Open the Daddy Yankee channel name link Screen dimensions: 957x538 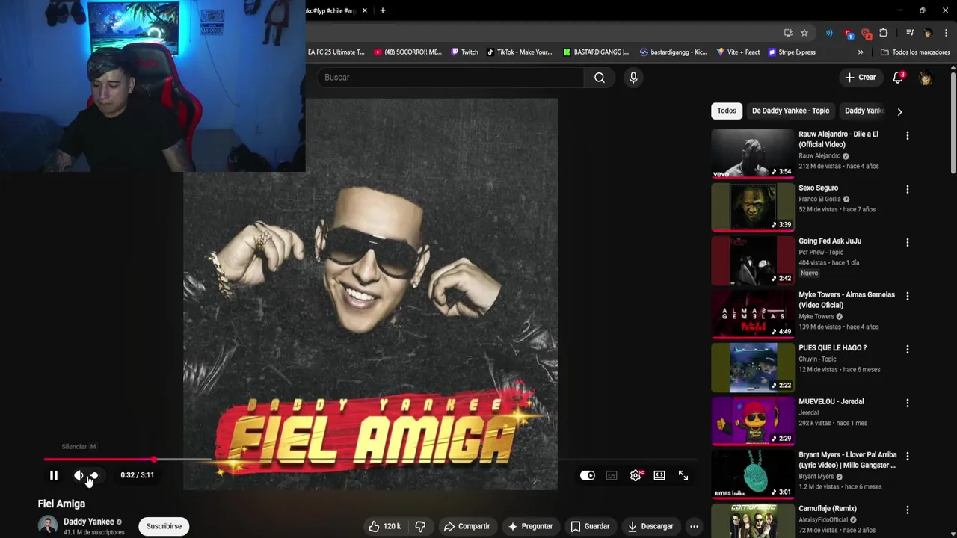click(89, 522)
